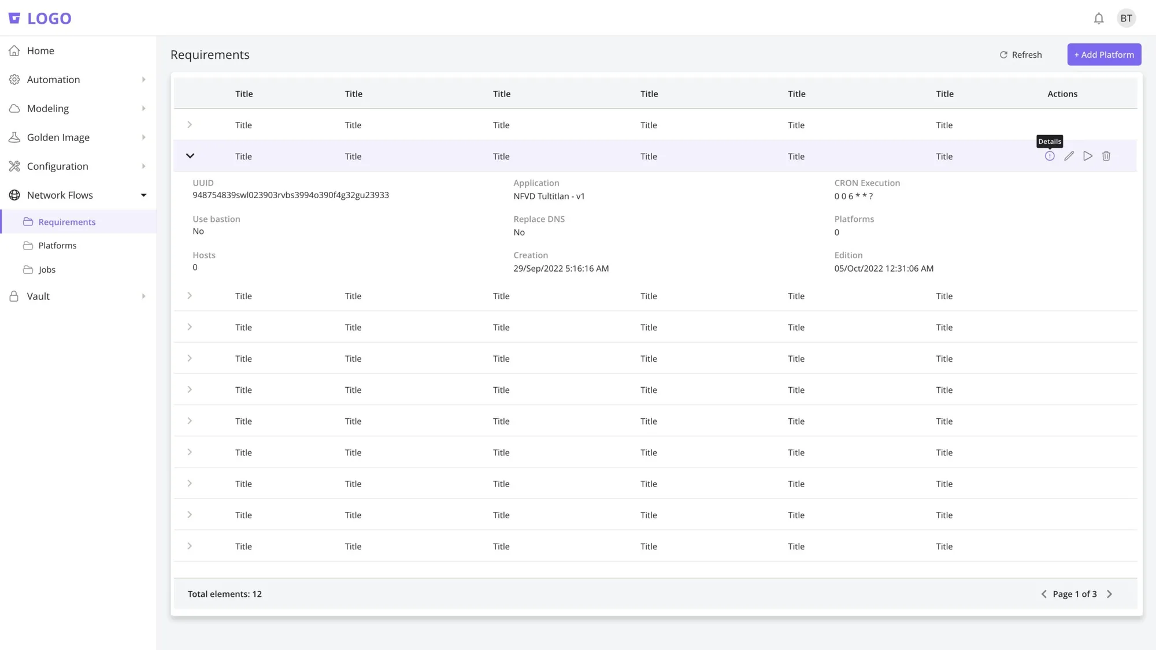Click the Details info icon in expanded row
This screenshot has width=1156, height=650.
tap(1050, 156)
